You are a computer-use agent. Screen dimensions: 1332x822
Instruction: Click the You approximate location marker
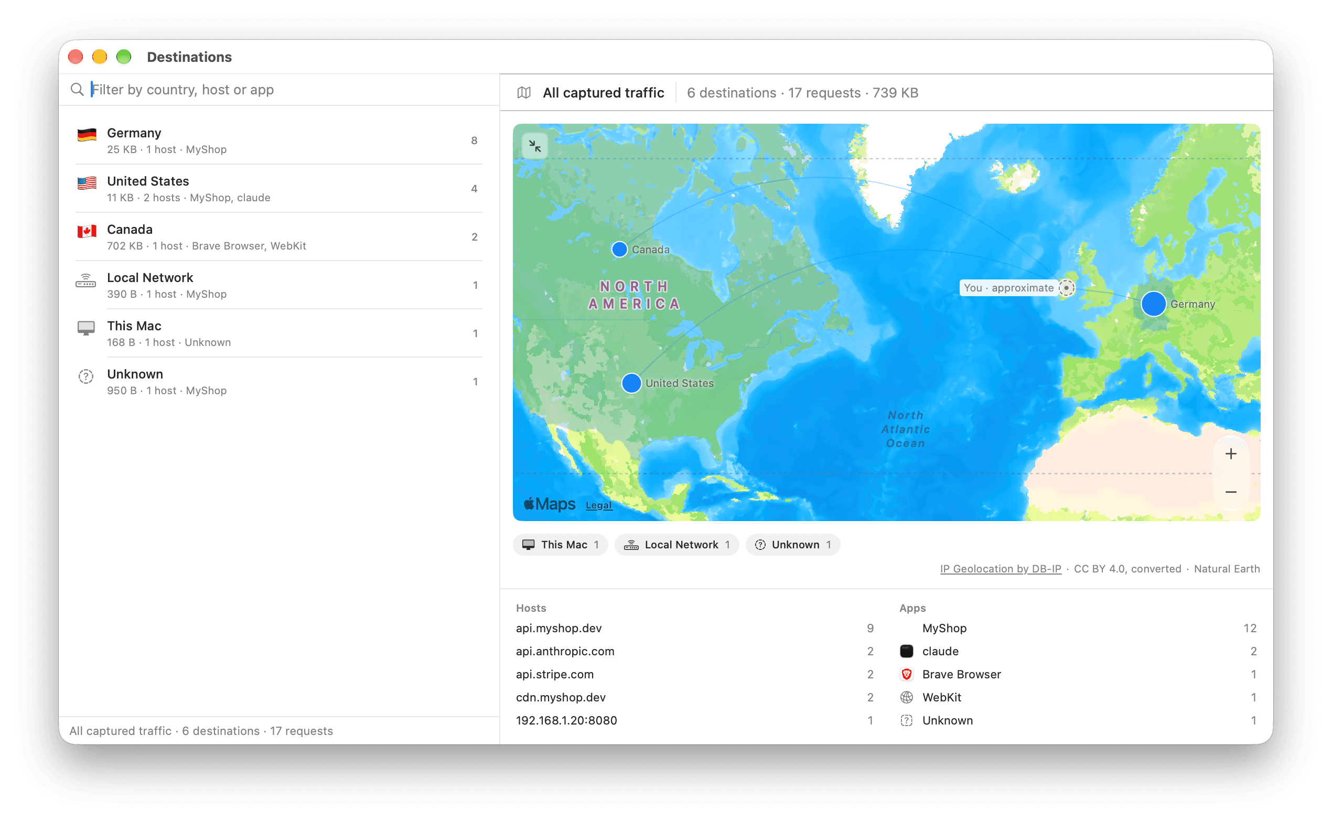1066,288
